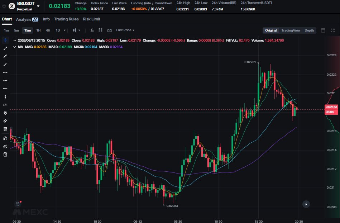Select the price line measuring tool
Screen dimensions: 340x223
pos(5,105)
